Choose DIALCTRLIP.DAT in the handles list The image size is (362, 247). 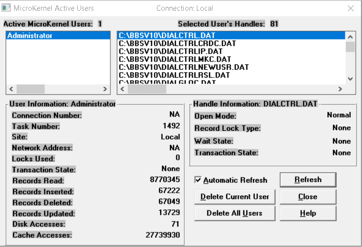(x=170, y=51)
